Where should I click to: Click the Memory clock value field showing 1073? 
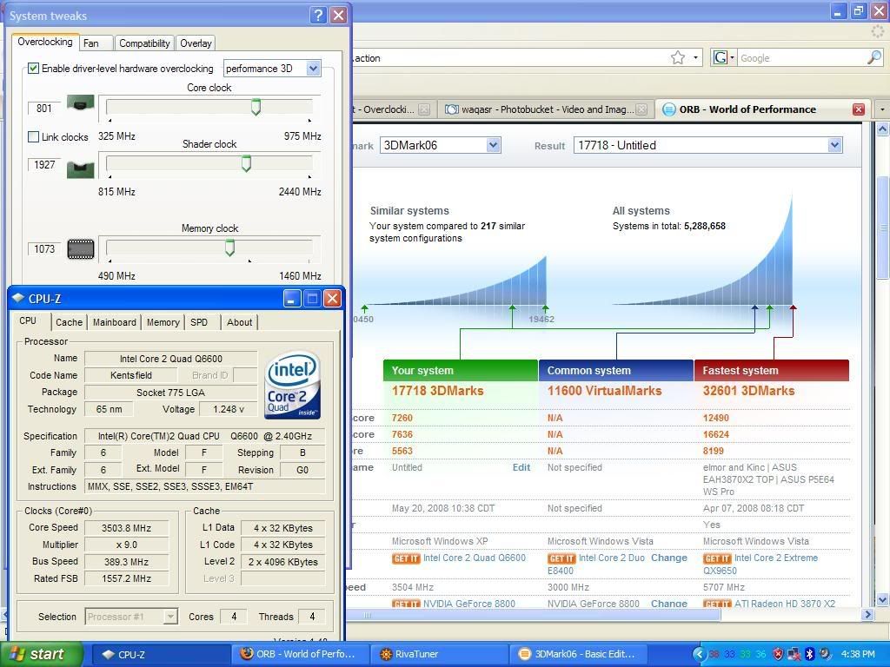(44, 249)
